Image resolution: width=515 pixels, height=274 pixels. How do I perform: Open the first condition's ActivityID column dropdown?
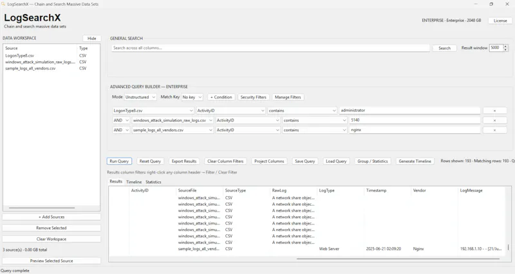[230, 111]
